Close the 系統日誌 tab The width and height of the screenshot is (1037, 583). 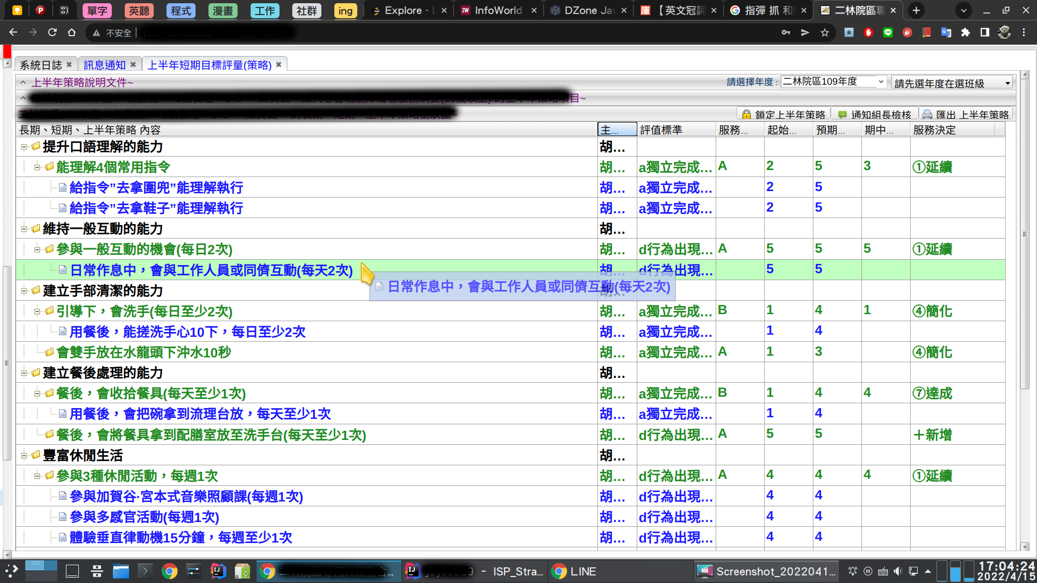click(69, 64)
